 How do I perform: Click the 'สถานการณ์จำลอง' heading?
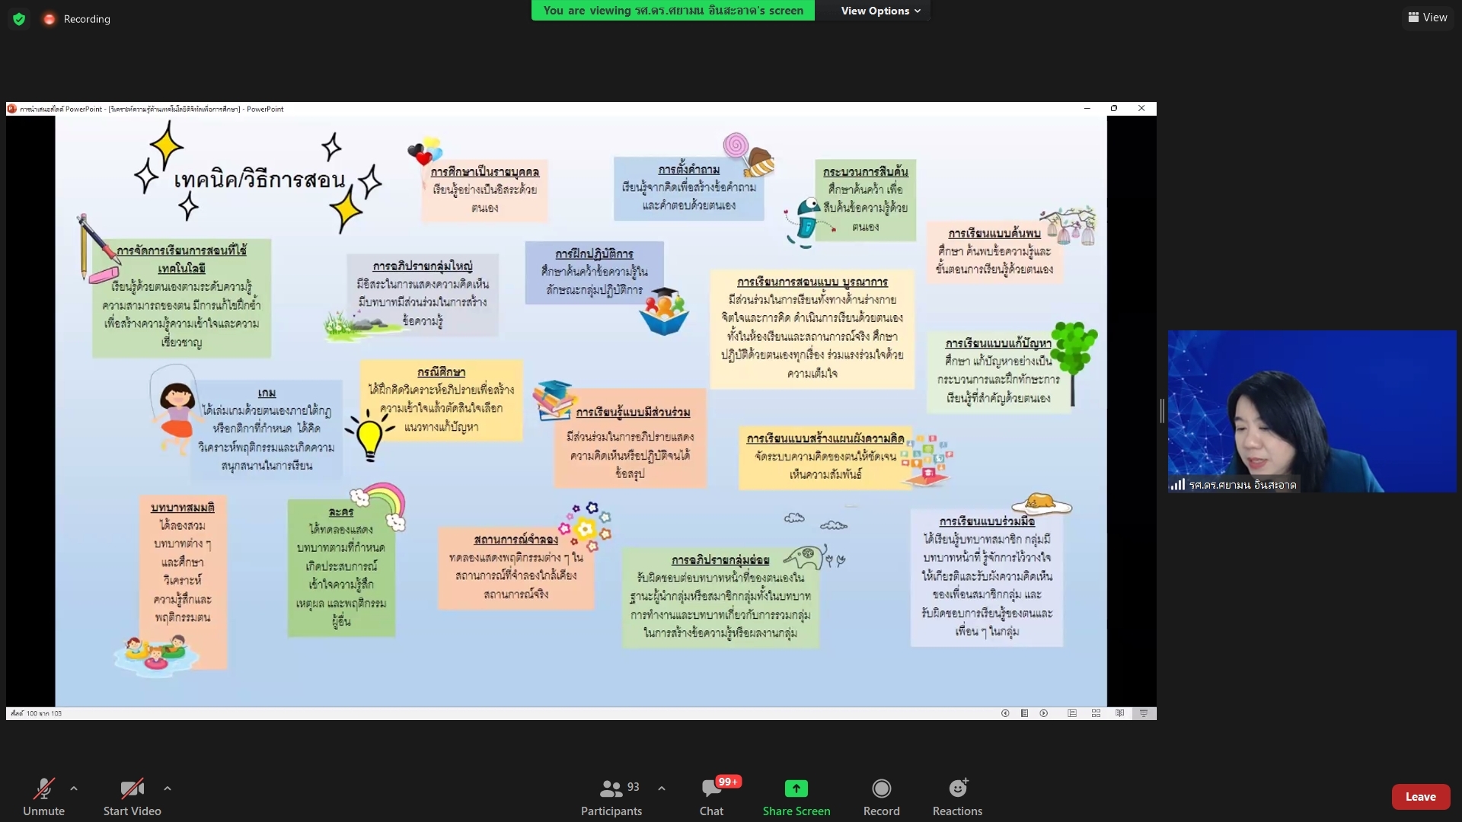(x=516, y=539)
